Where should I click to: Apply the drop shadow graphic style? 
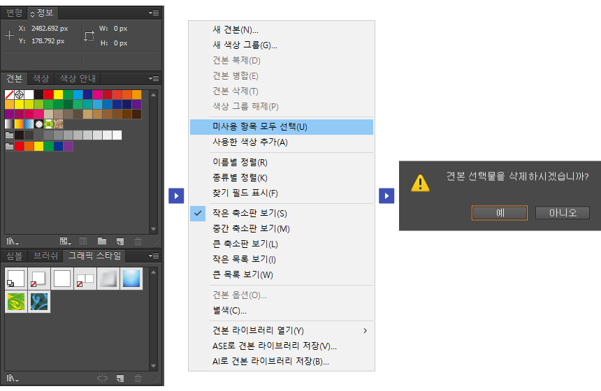click(39, 279)
